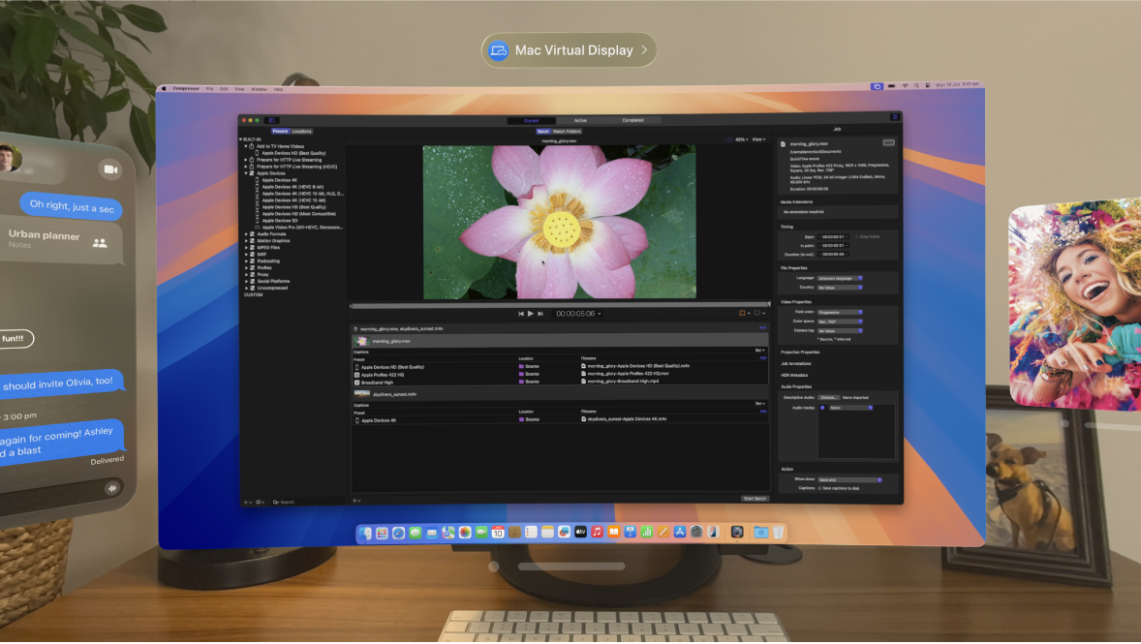Click the bookmark marker icon above the batch area
The image size is (1141, 644).
point(742,313)
